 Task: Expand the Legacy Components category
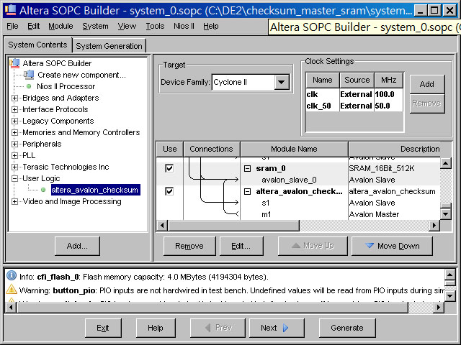14,121
